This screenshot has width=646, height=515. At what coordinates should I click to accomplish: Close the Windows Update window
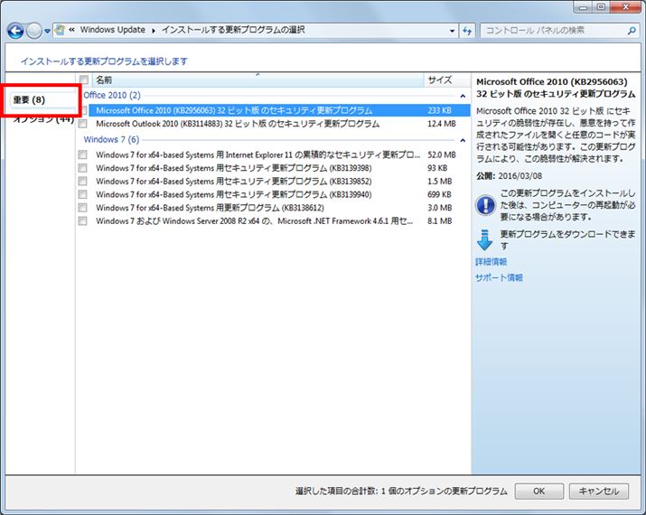coord(626,7)
